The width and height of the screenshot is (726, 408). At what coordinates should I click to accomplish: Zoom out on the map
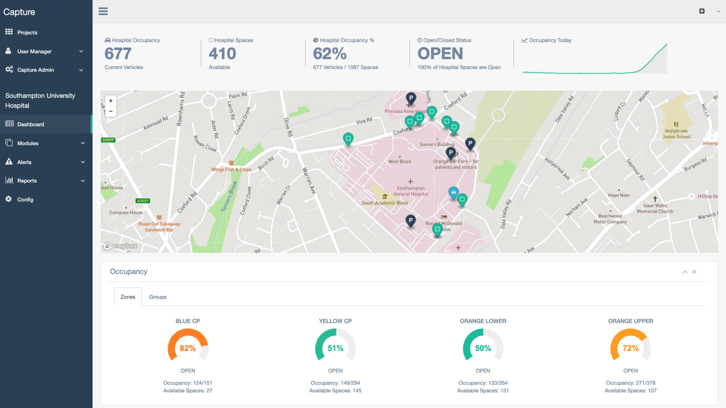coord(111,111)
